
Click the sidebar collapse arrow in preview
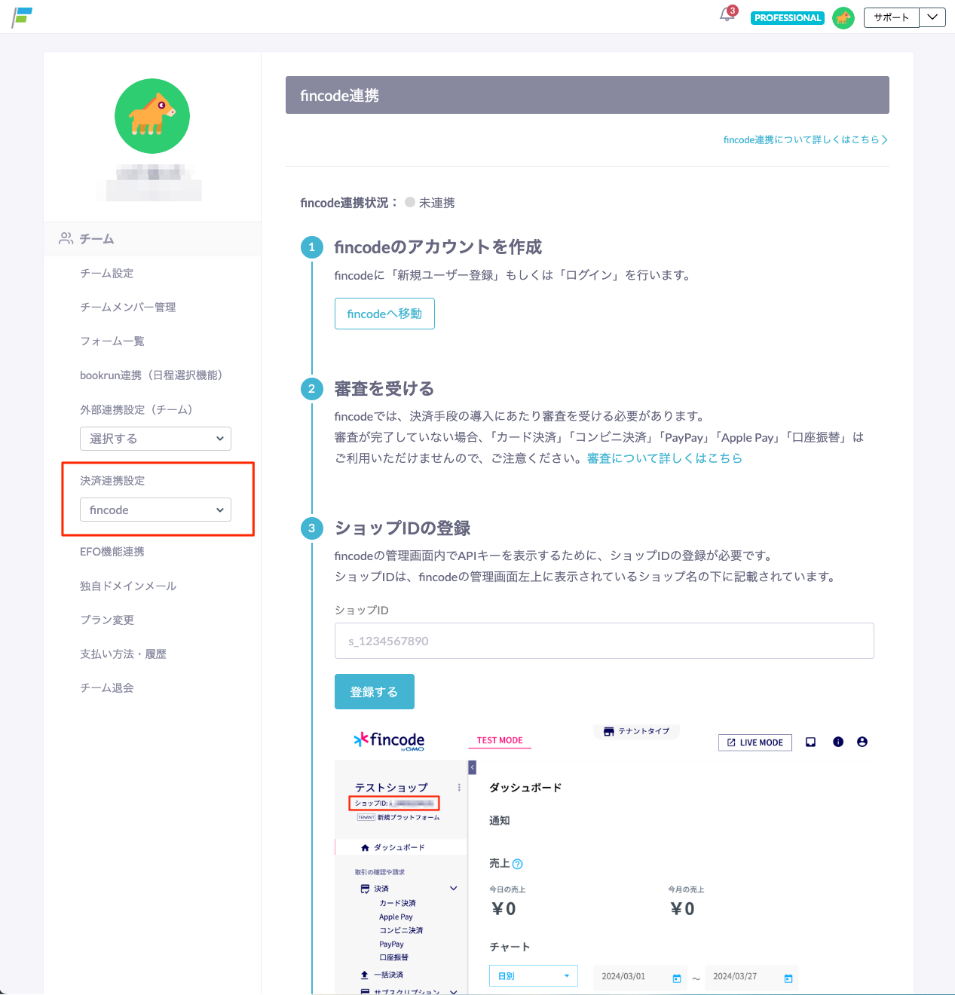click(472, 767)
